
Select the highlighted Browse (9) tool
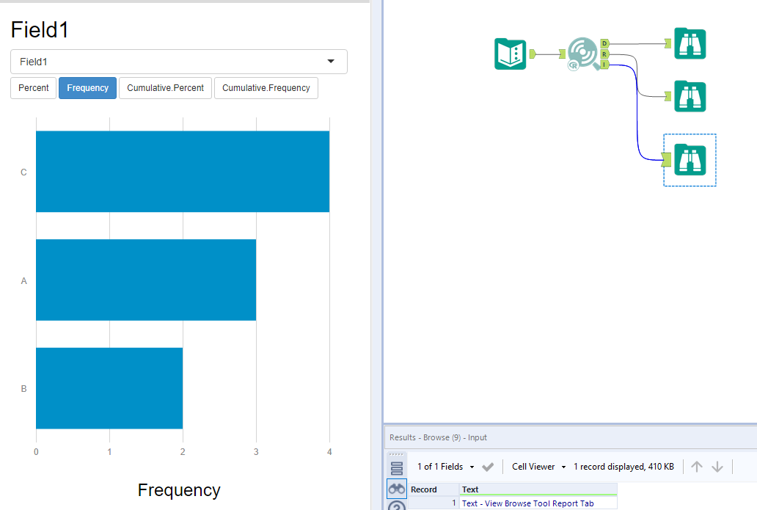pos(690,159)
